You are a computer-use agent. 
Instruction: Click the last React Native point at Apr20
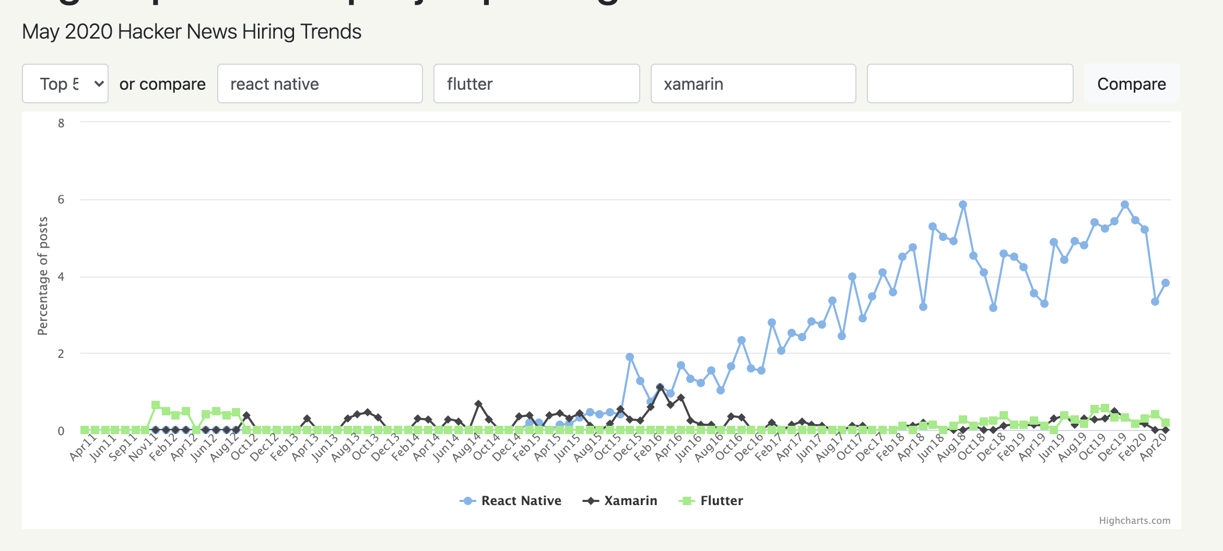tap(1165, 283)
